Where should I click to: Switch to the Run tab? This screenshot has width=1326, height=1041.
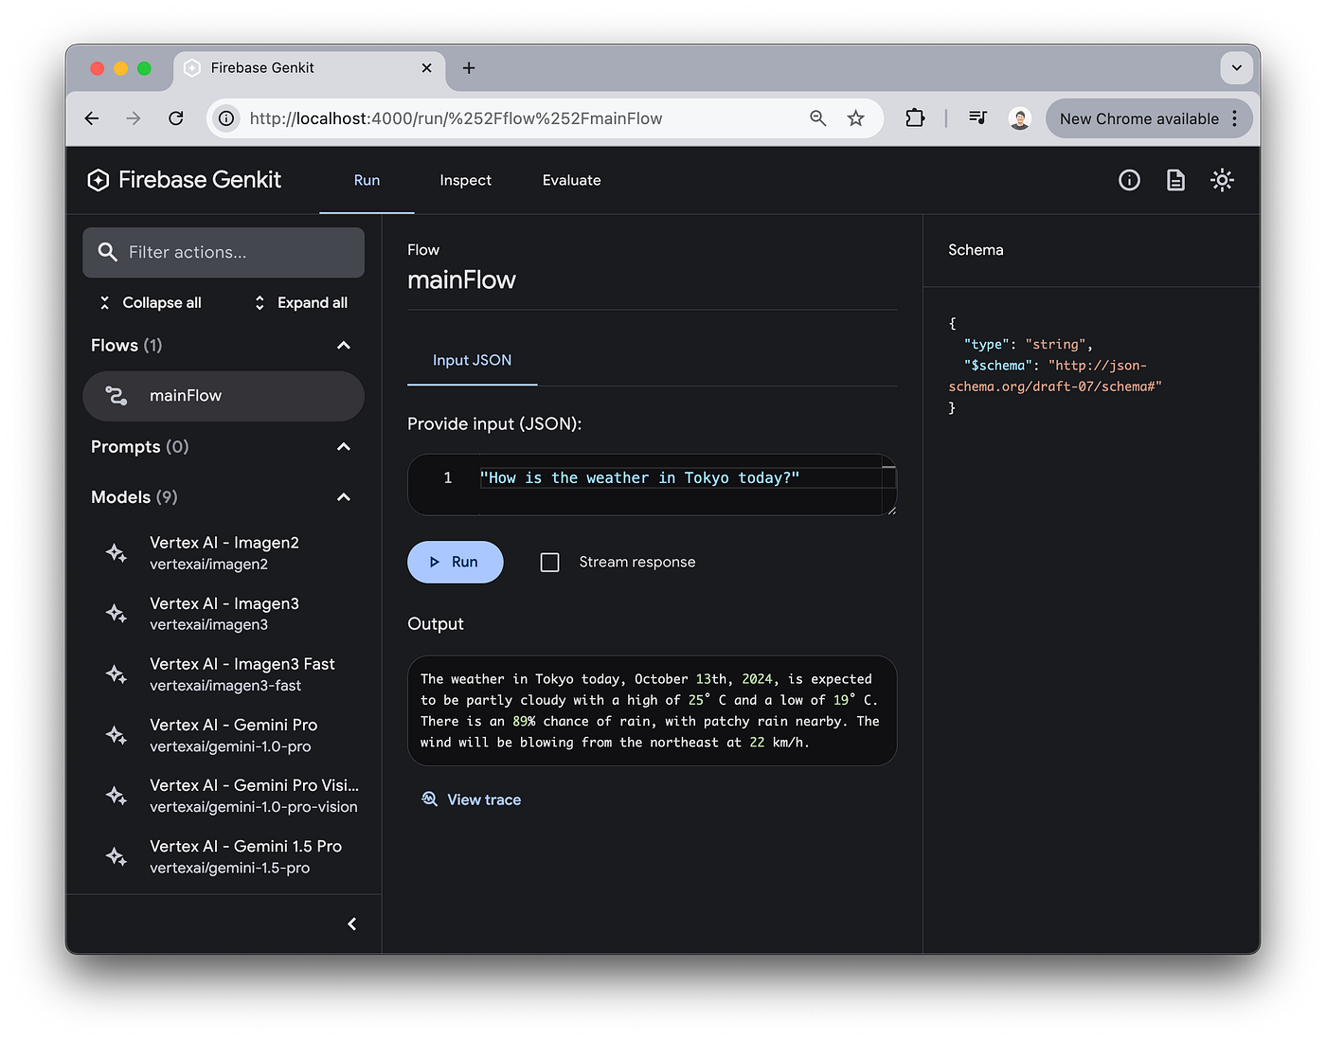tap(367, 180)
